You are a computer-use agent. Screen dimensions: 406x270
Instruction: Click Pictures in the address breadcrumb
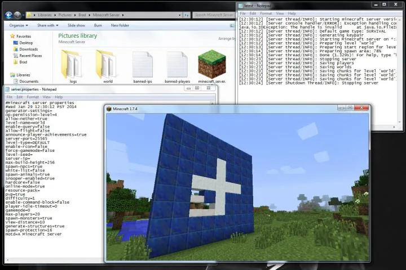click(x=65, y=15)
